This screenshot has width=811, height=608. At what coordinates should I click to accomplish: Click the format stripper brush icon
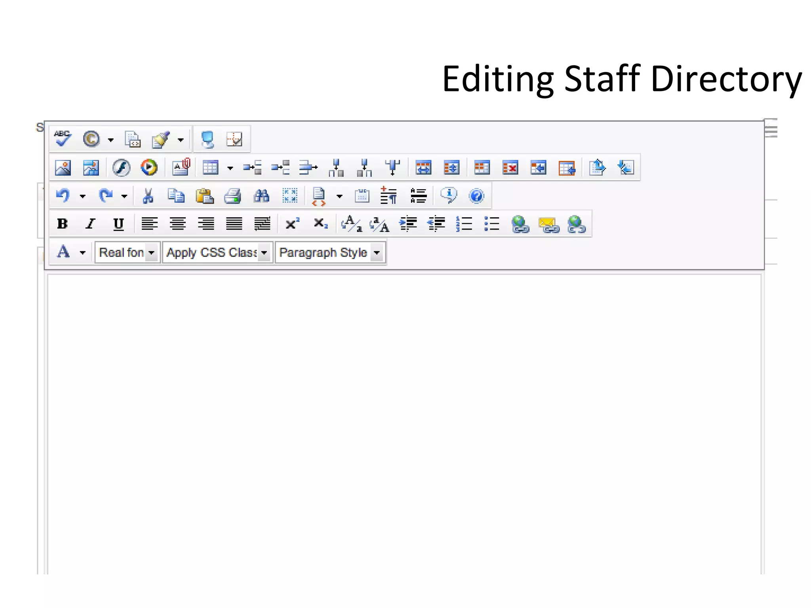click(161, 139)
